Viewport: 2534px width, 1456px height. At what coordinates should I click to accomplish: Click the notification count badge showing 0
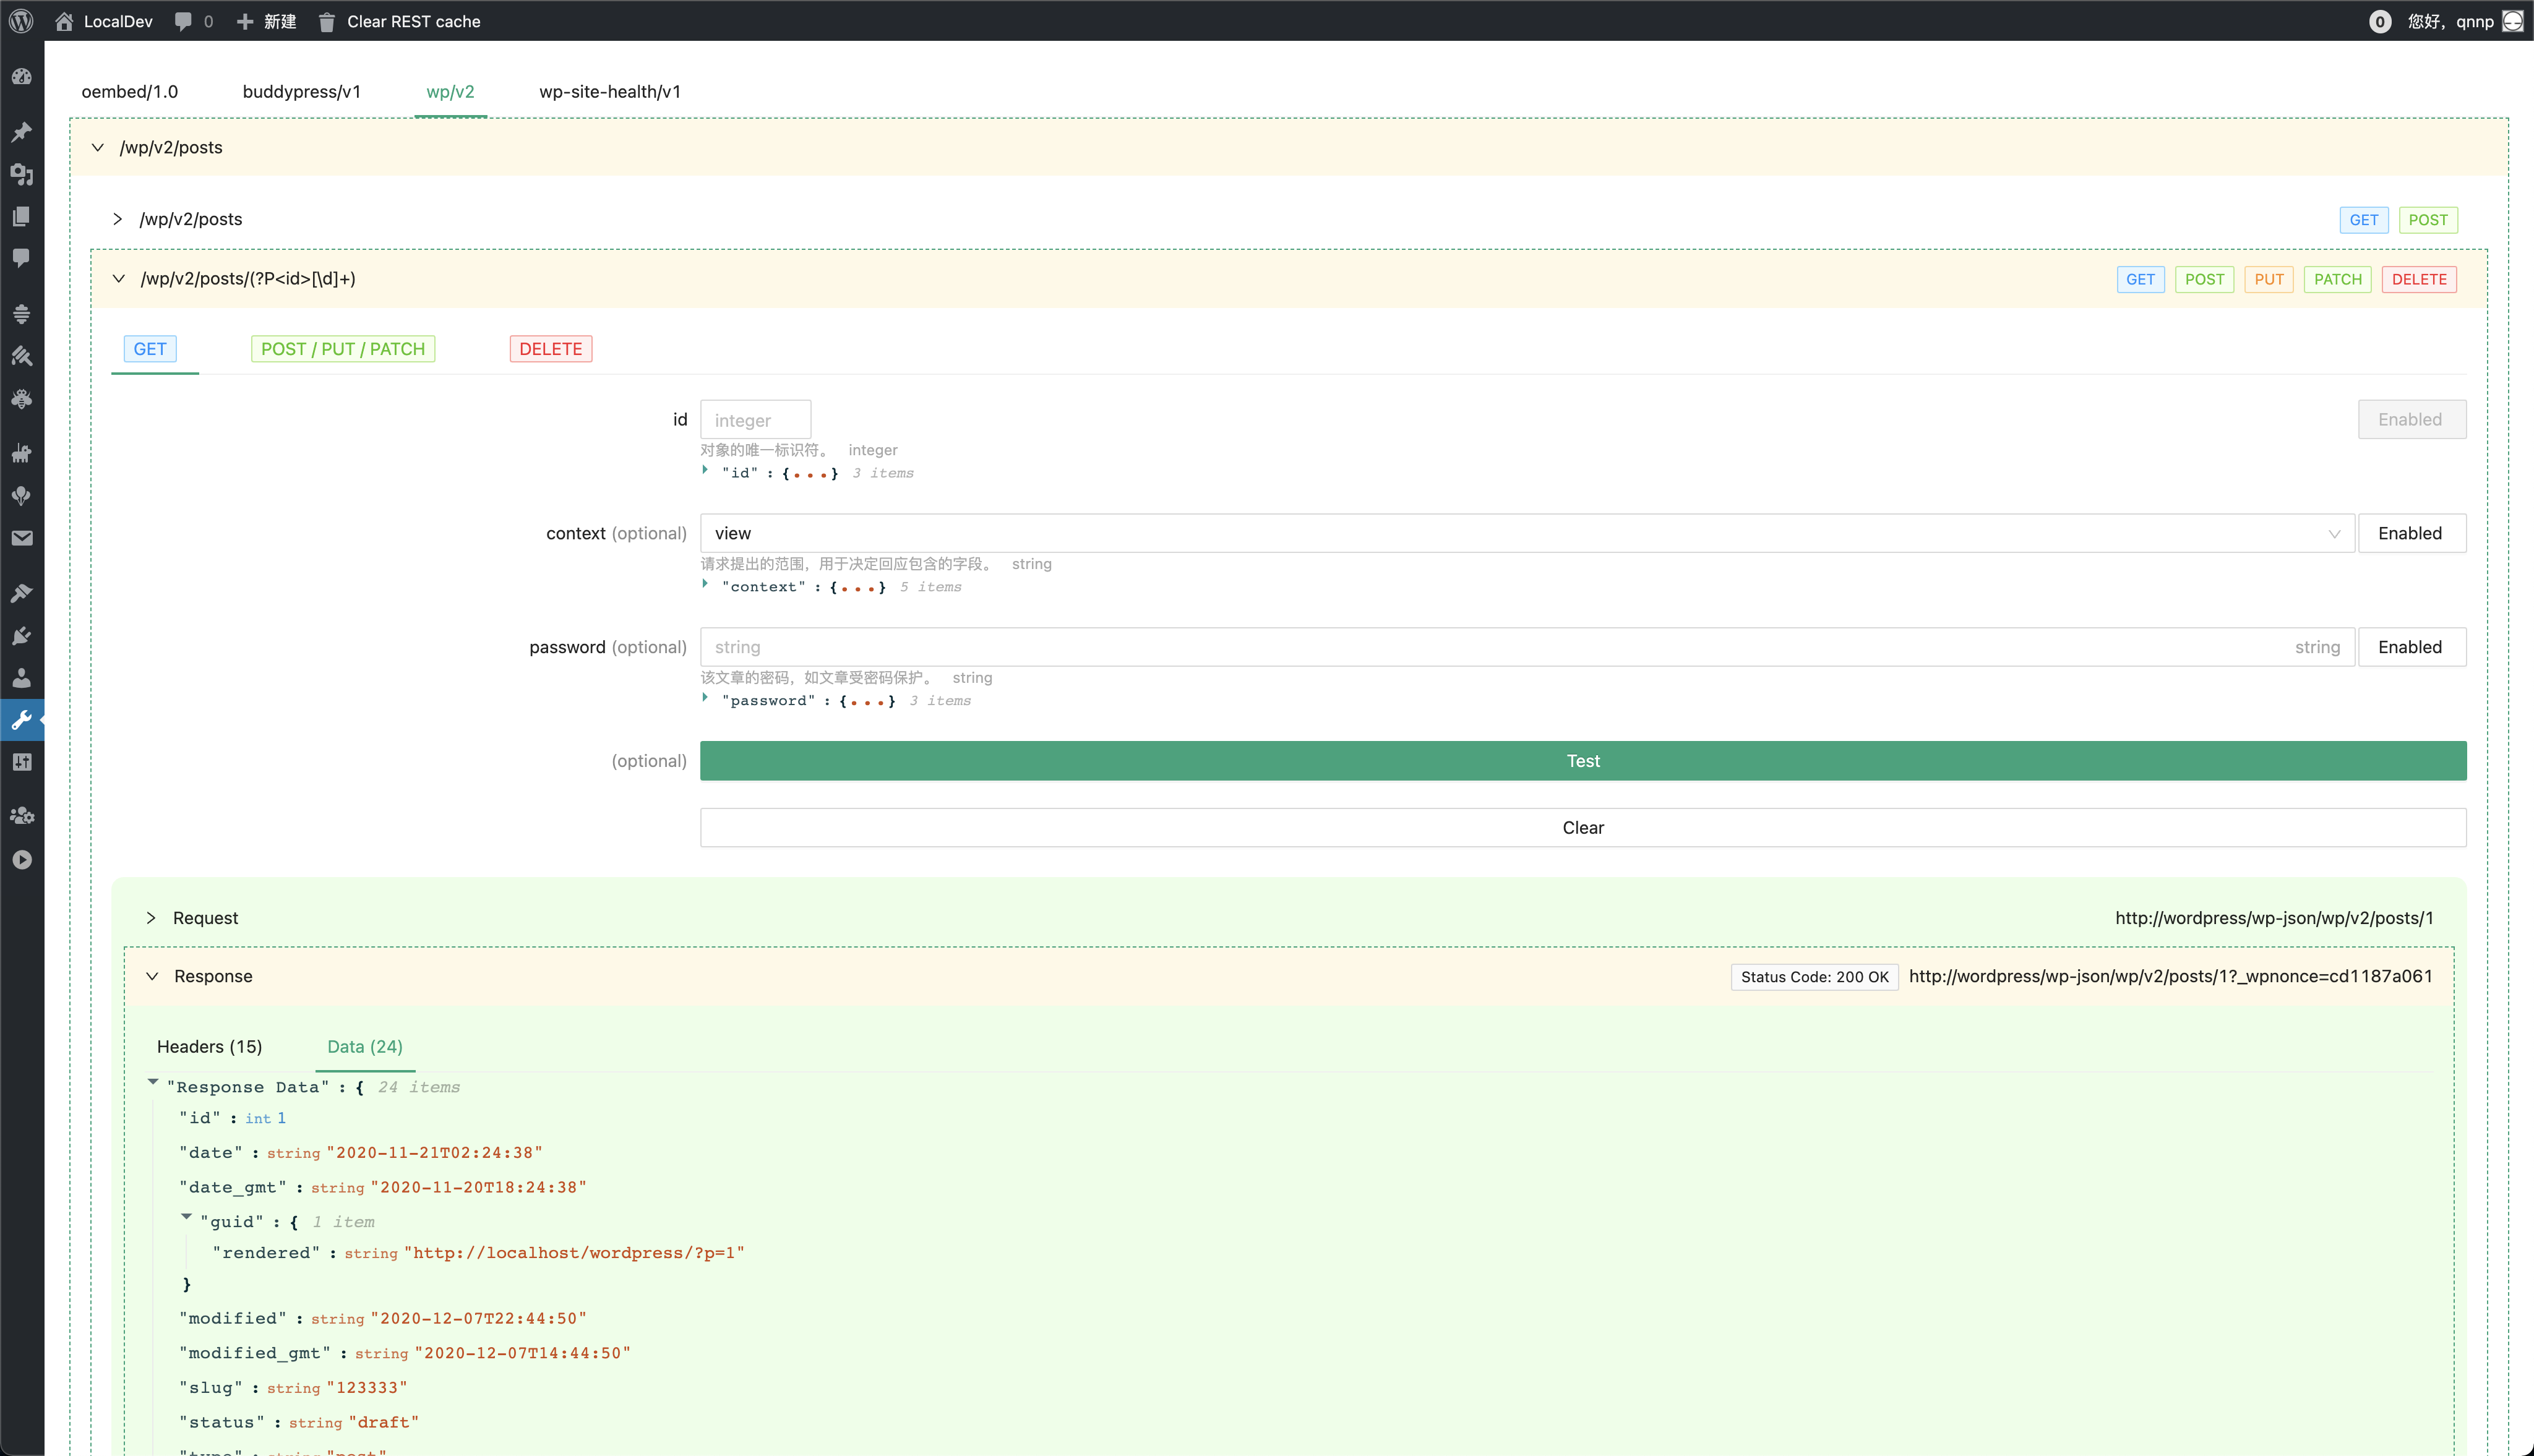[x=2380, y=21]
